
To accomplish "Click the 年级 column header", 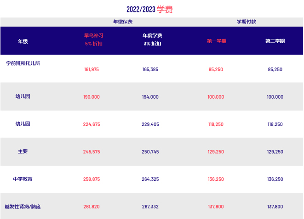I will pos(23,41).
